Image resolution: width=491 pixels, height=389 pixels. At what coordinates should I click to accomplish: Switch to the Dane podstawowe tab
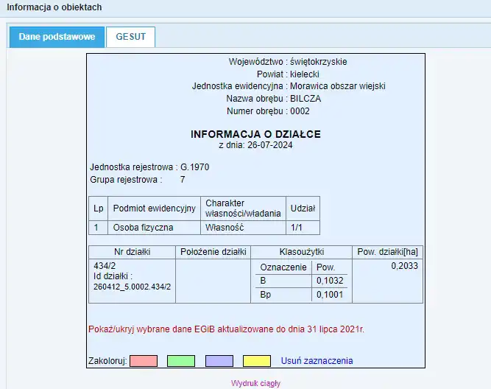57,37
